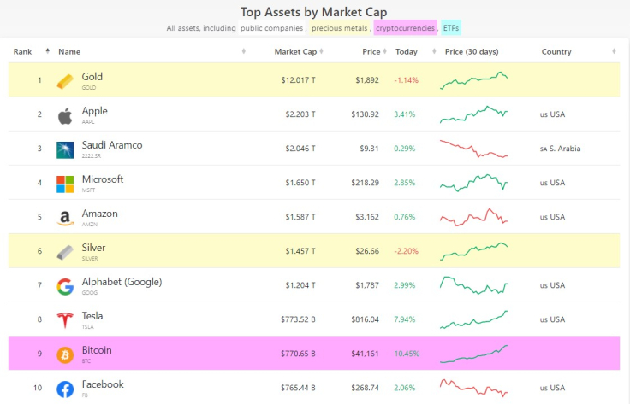Sort by Name column arrows

243,51
